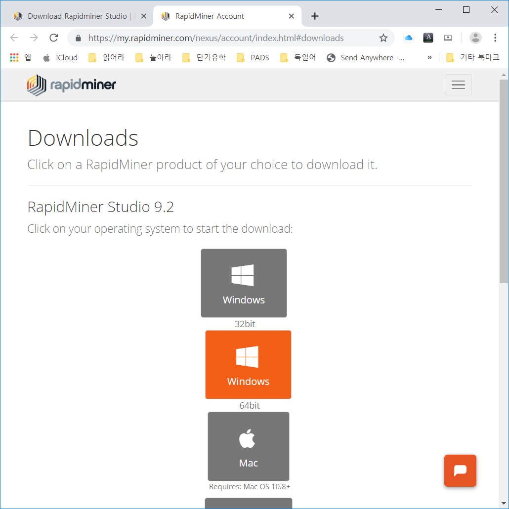Click the scrollbar down arrow
The width and height of the screenshot is (509, 509).
coord(504,504)
